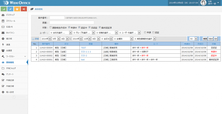The width and height of the screenshot is (222, 114).
Task: Click the 通達 lightning bolt icon
Action: pos(3,45)
